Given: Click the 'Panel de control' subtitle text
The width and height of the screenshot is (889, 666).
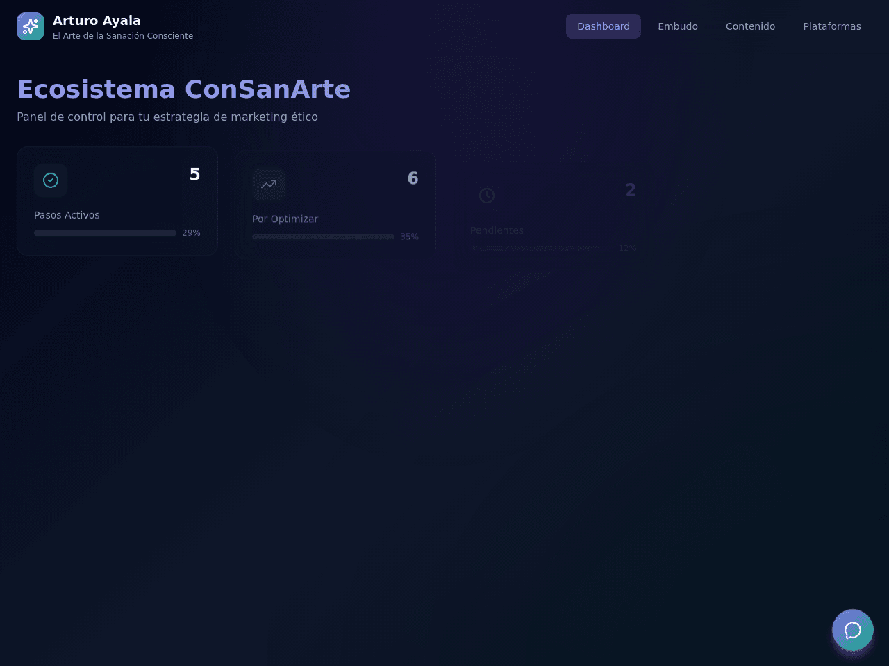Looking at the screenshot, I should click(x=167, y=117).
